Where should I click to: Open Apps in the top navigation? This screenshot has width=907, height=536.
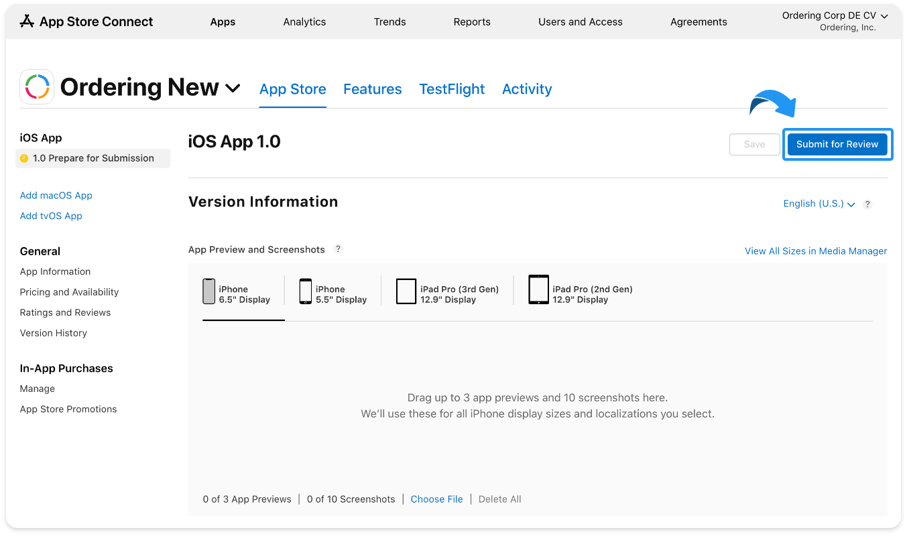[223, 22]
